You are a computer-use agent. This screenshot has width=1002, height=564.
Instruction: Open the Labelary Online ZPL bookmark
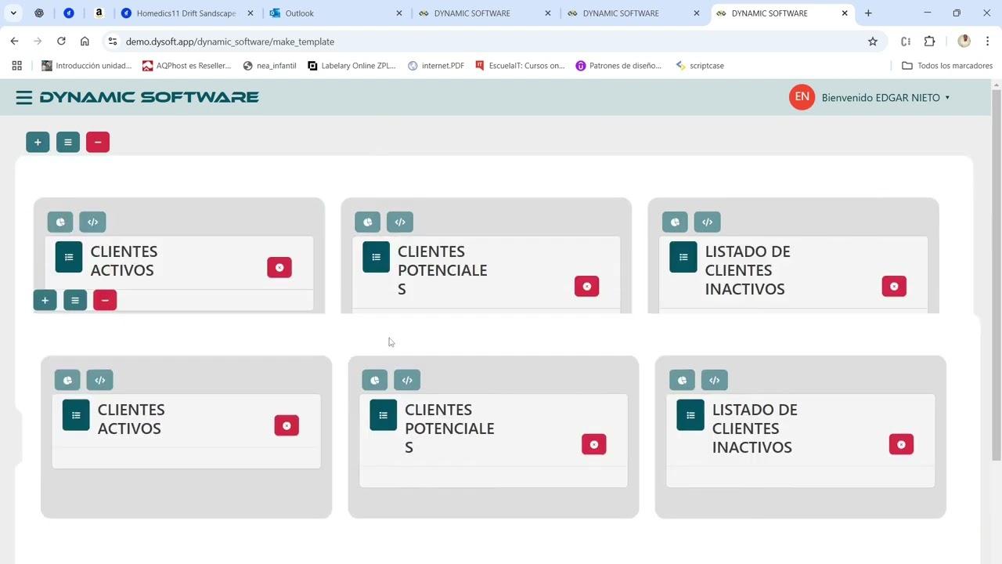pyautogui.click(x=351, y=66)
